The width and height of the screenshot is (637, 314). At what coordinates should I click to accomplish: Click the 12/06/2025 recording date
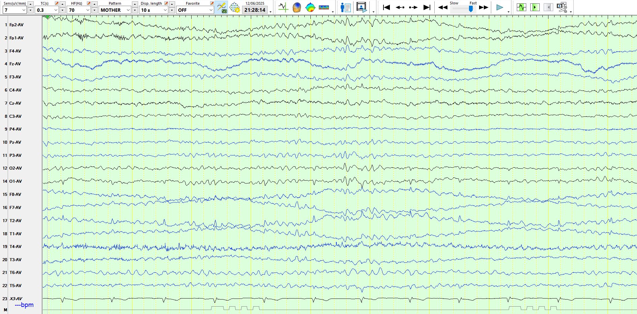(255, 3)
